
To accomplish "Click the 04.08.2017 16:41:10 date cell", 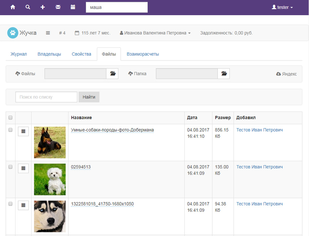I will click(198, 133).
